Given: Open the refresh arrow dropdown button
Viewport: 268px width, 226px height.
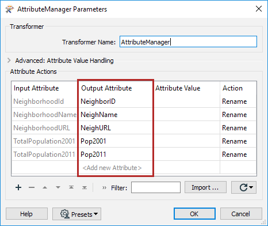Looking at the screenshot, I should click(x=244, y=187).
